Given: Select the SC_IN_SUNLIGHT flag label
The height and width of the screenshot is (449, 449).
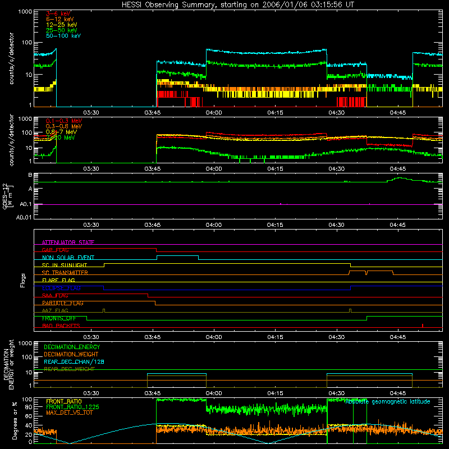Looking at the screenshot, I should (65, 265).
